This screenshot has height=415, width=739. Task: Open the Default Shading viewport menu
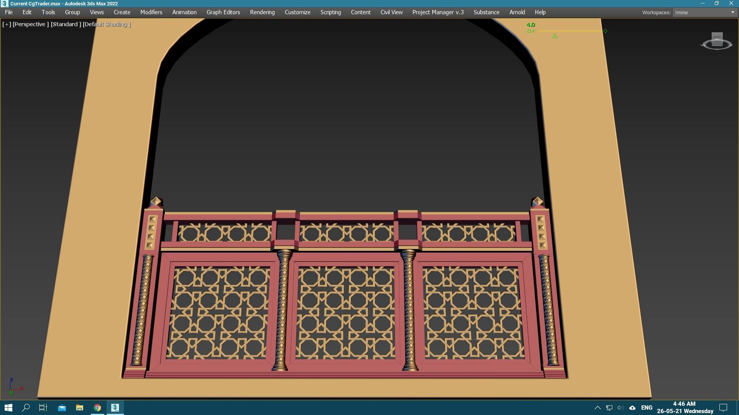(107, 24)
